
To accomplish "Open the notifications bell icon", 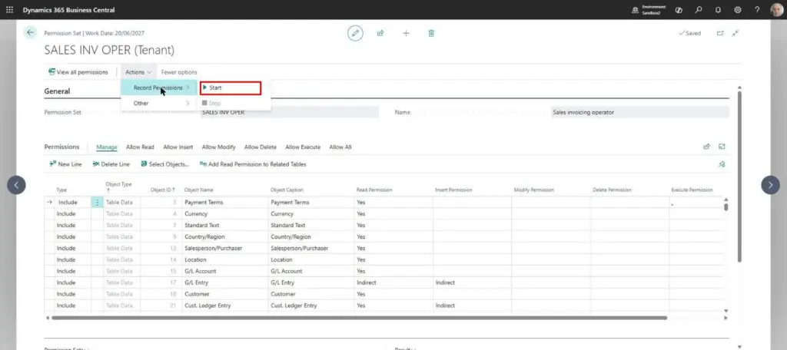I will 718,9.
